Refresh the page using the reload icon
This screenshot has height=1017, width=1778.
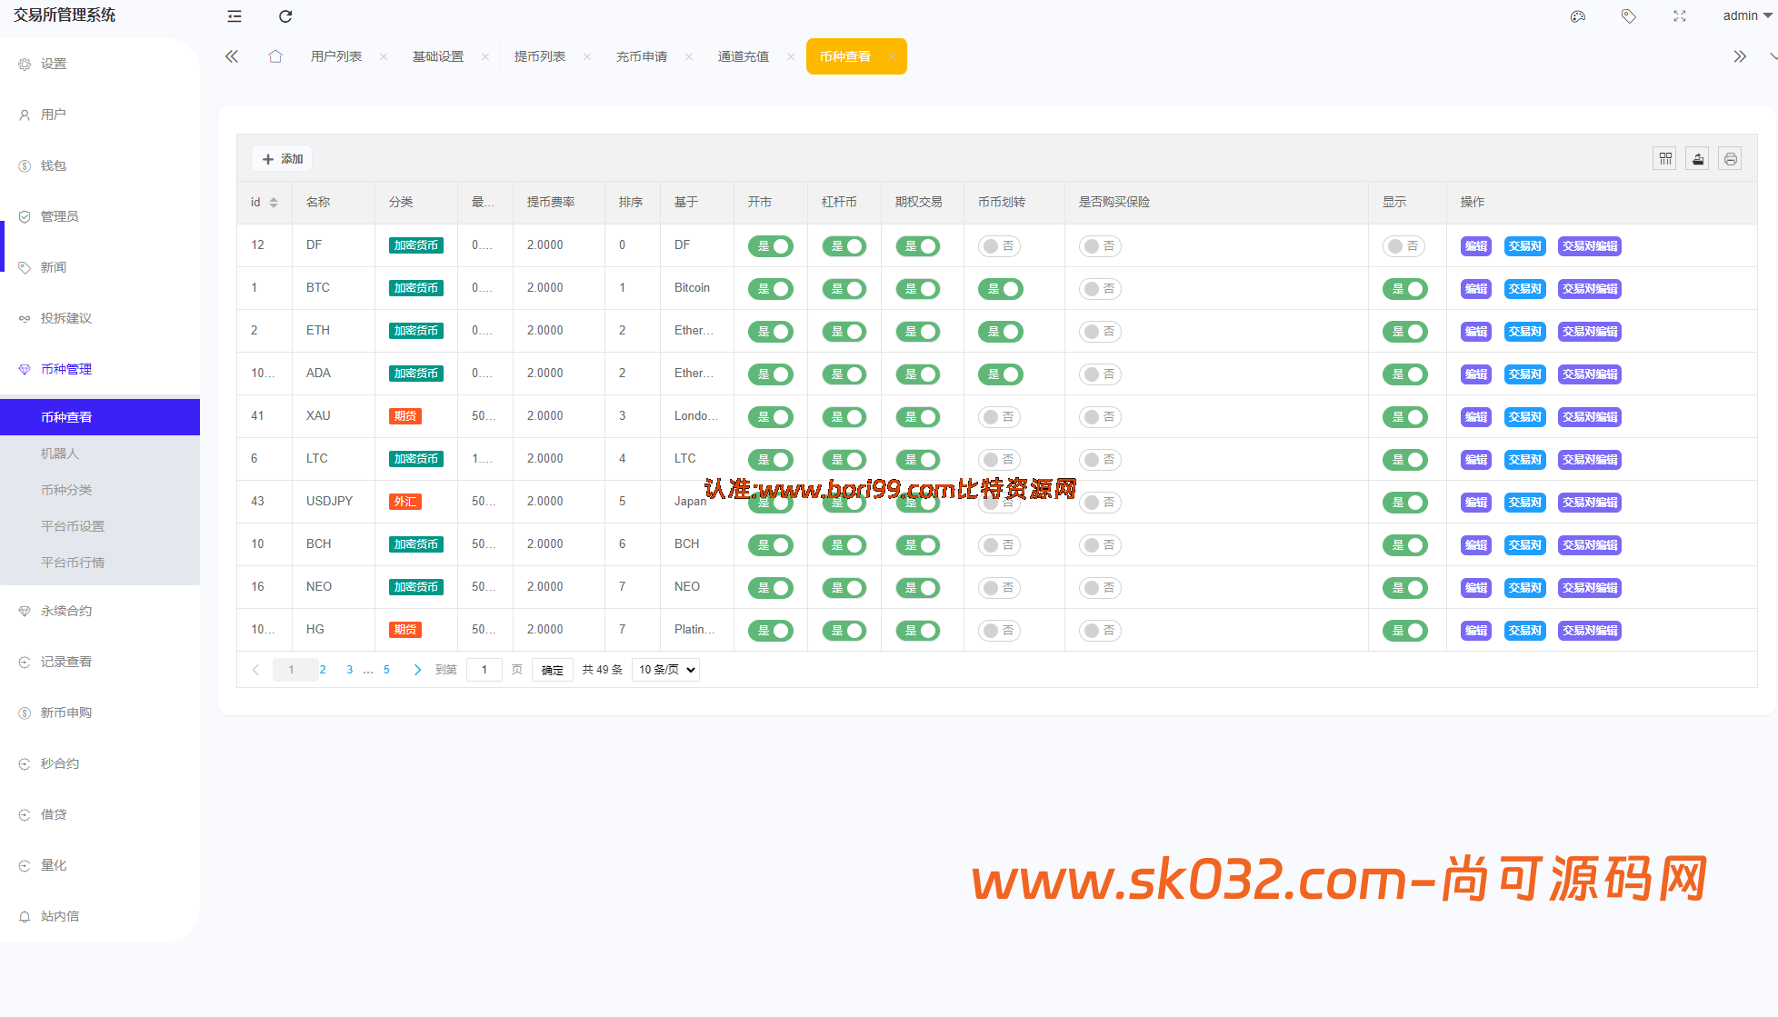285,15
